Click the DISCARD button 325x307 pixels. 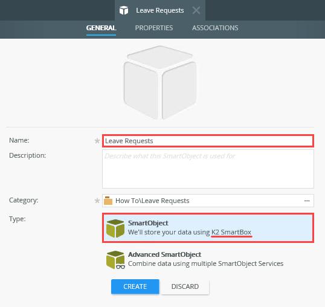point(185,286)
